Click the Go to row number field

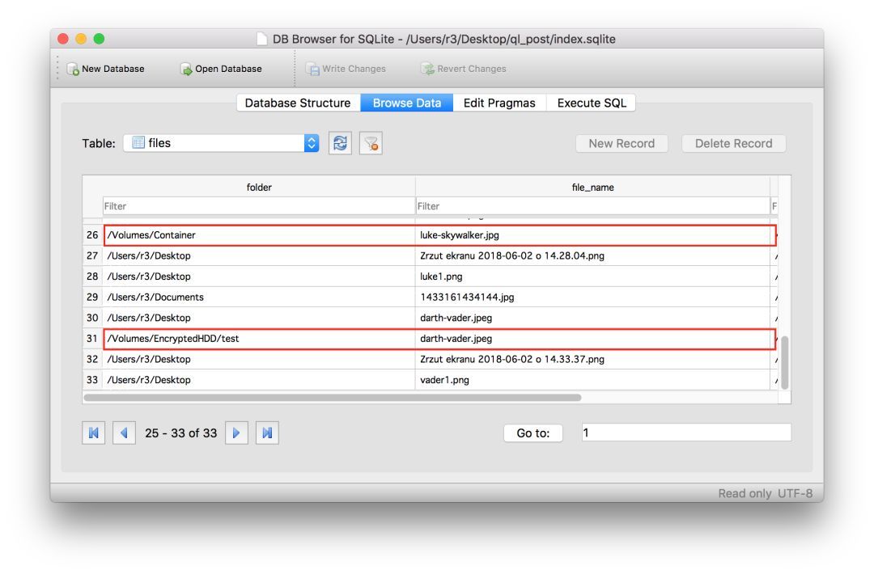click(685, 433)
